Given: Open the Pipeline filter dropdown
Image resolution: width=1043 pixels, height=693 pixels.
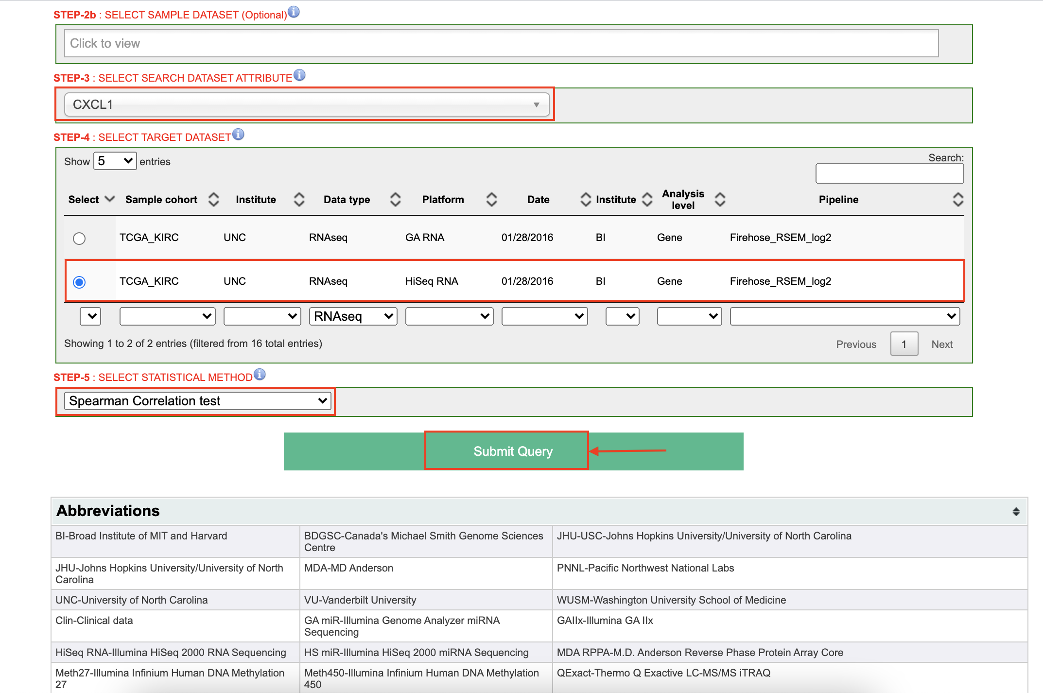Looking at the screenshot, I should (x=845, y=316).
